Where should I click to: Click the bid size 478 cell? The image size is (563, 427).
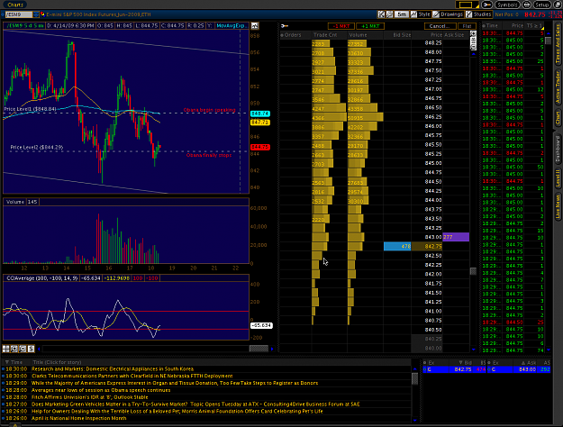[x=397, y=246]
